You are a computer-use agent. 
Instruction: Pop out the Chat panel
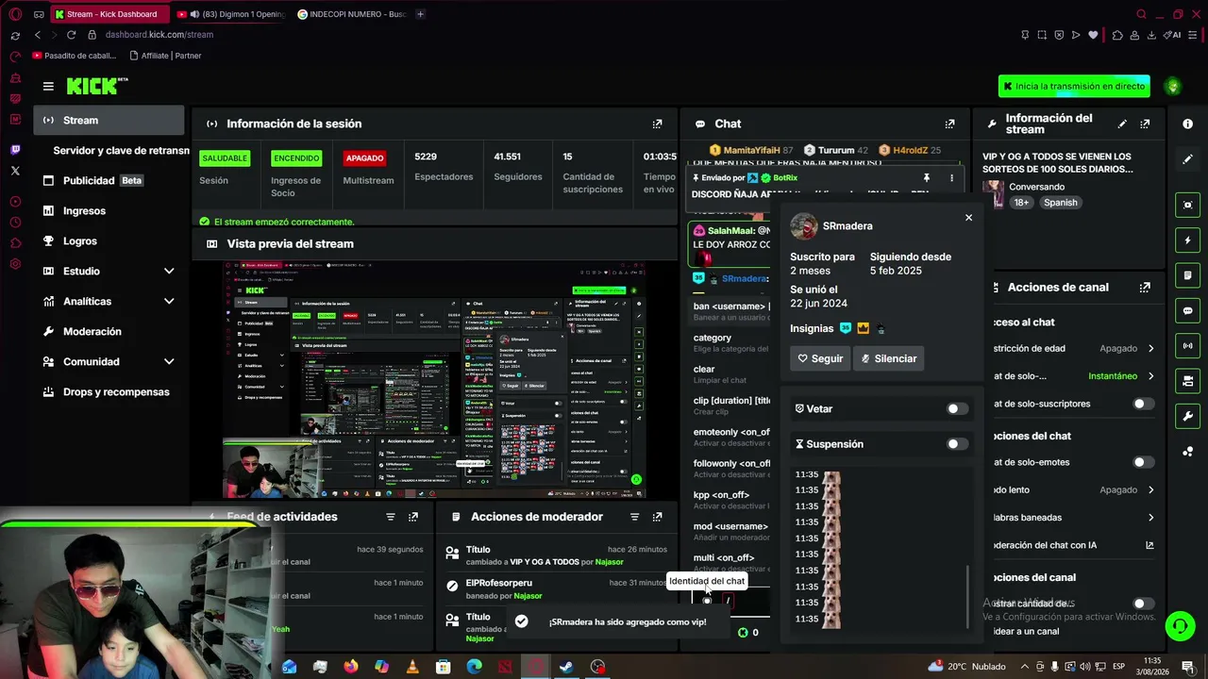coord(949,124)
